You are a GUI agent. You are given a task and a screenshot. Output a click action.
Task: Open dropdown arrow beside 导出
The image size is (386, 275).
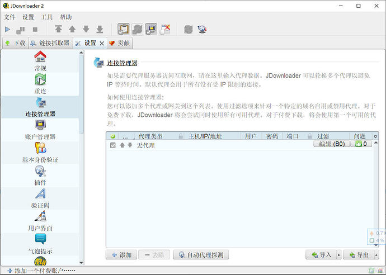376,255
